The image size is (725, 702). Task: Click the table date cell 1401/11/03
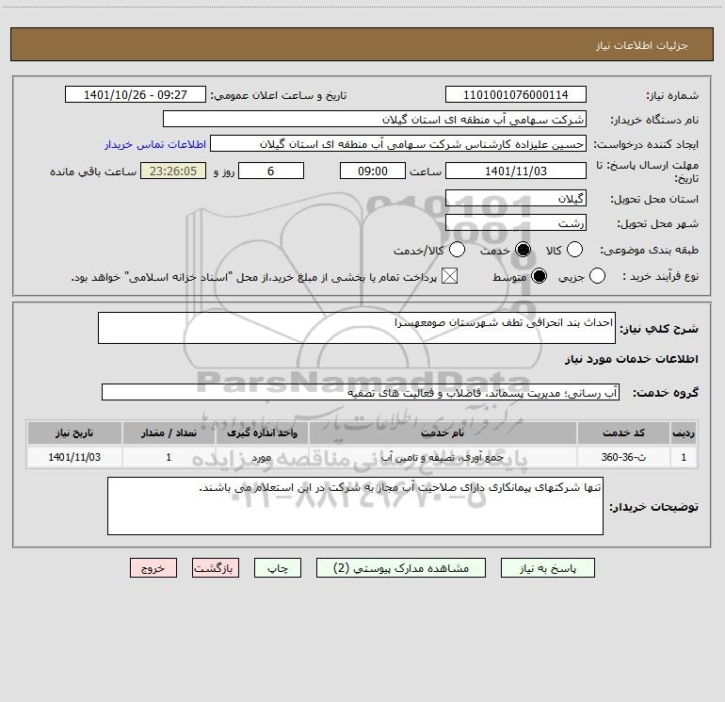click(74, 457)
